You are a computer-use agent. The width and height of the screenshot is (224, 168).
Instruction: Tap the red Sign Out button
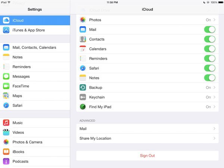[x=147, y=156]
